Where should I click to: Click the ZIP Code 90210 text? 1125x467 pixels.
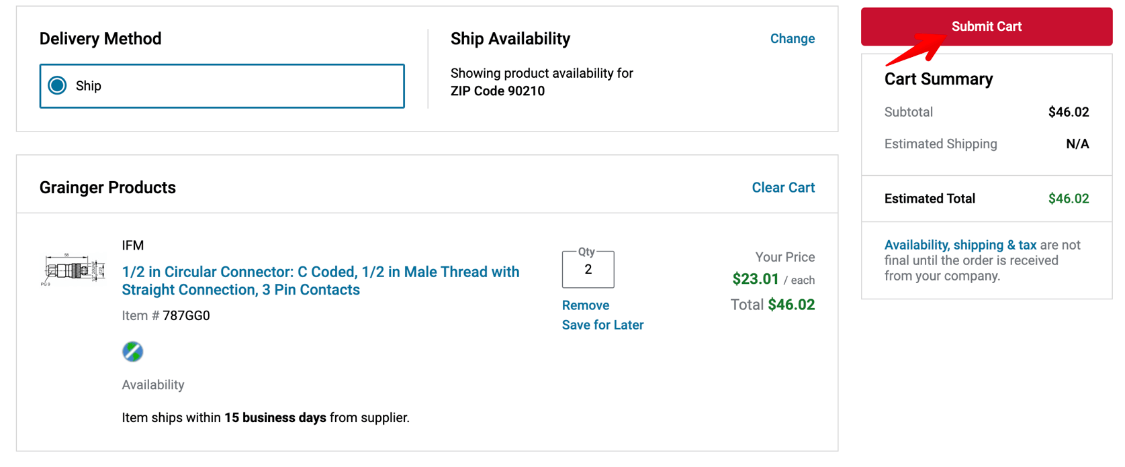pyautogui.click(x=497, y=91)
